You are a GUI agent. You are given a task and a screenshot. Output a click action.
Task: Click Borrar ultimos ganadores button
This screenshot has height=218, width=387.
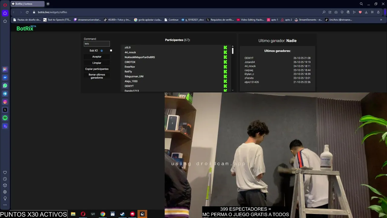(x=97, y=76)
